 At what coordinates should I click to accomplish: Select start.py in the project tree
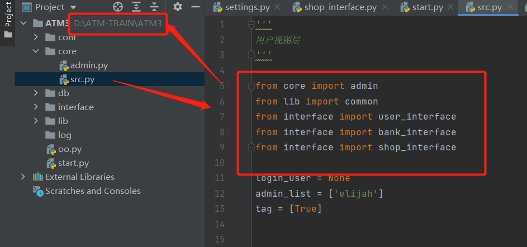(x=73, y=163)
